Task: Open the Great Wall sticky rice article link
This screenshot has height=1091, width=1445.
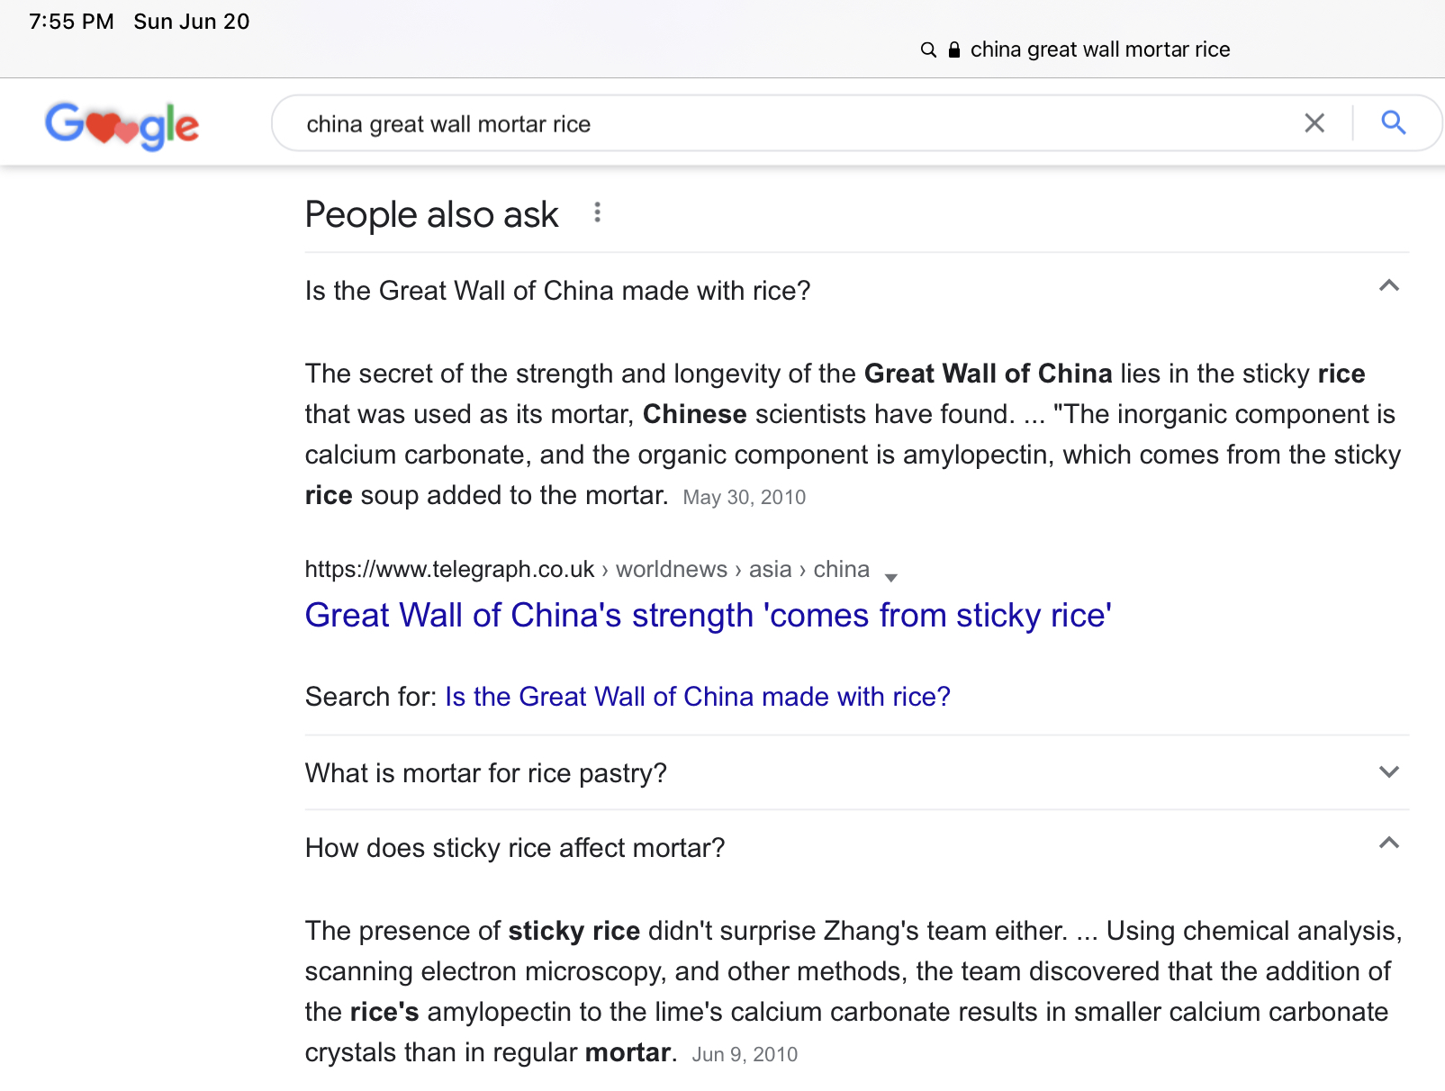Action: coord(708,616)
